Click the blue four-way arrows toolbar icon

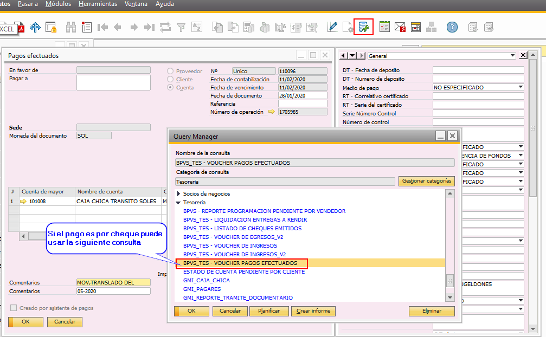pos(35,27)
